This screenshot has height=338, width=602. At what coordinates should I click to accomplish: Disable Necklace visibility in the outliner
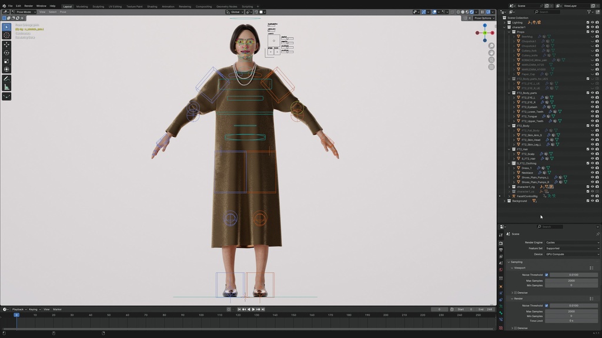click(592, 173)
